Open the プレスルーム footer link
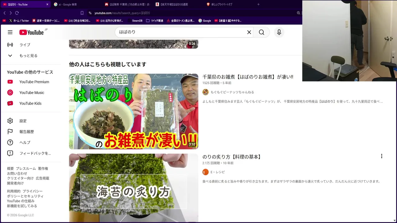The image size is (397, 223). tap(26, 168)
